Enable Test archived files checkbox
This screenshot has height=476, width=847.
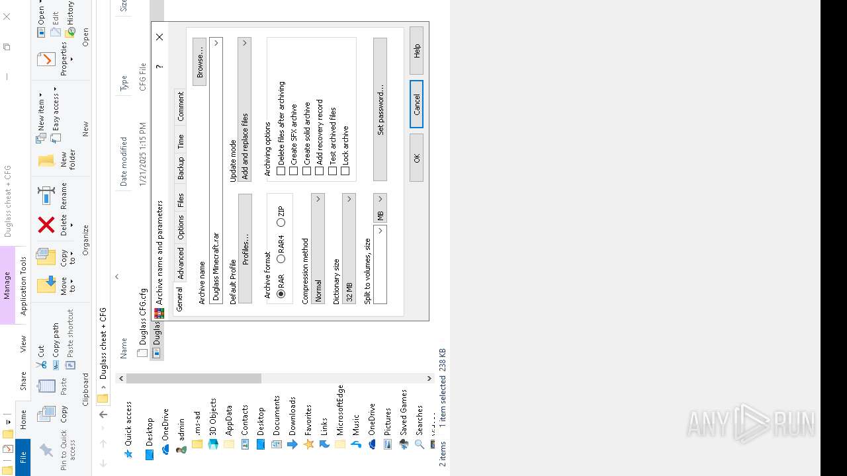[332, 171]
